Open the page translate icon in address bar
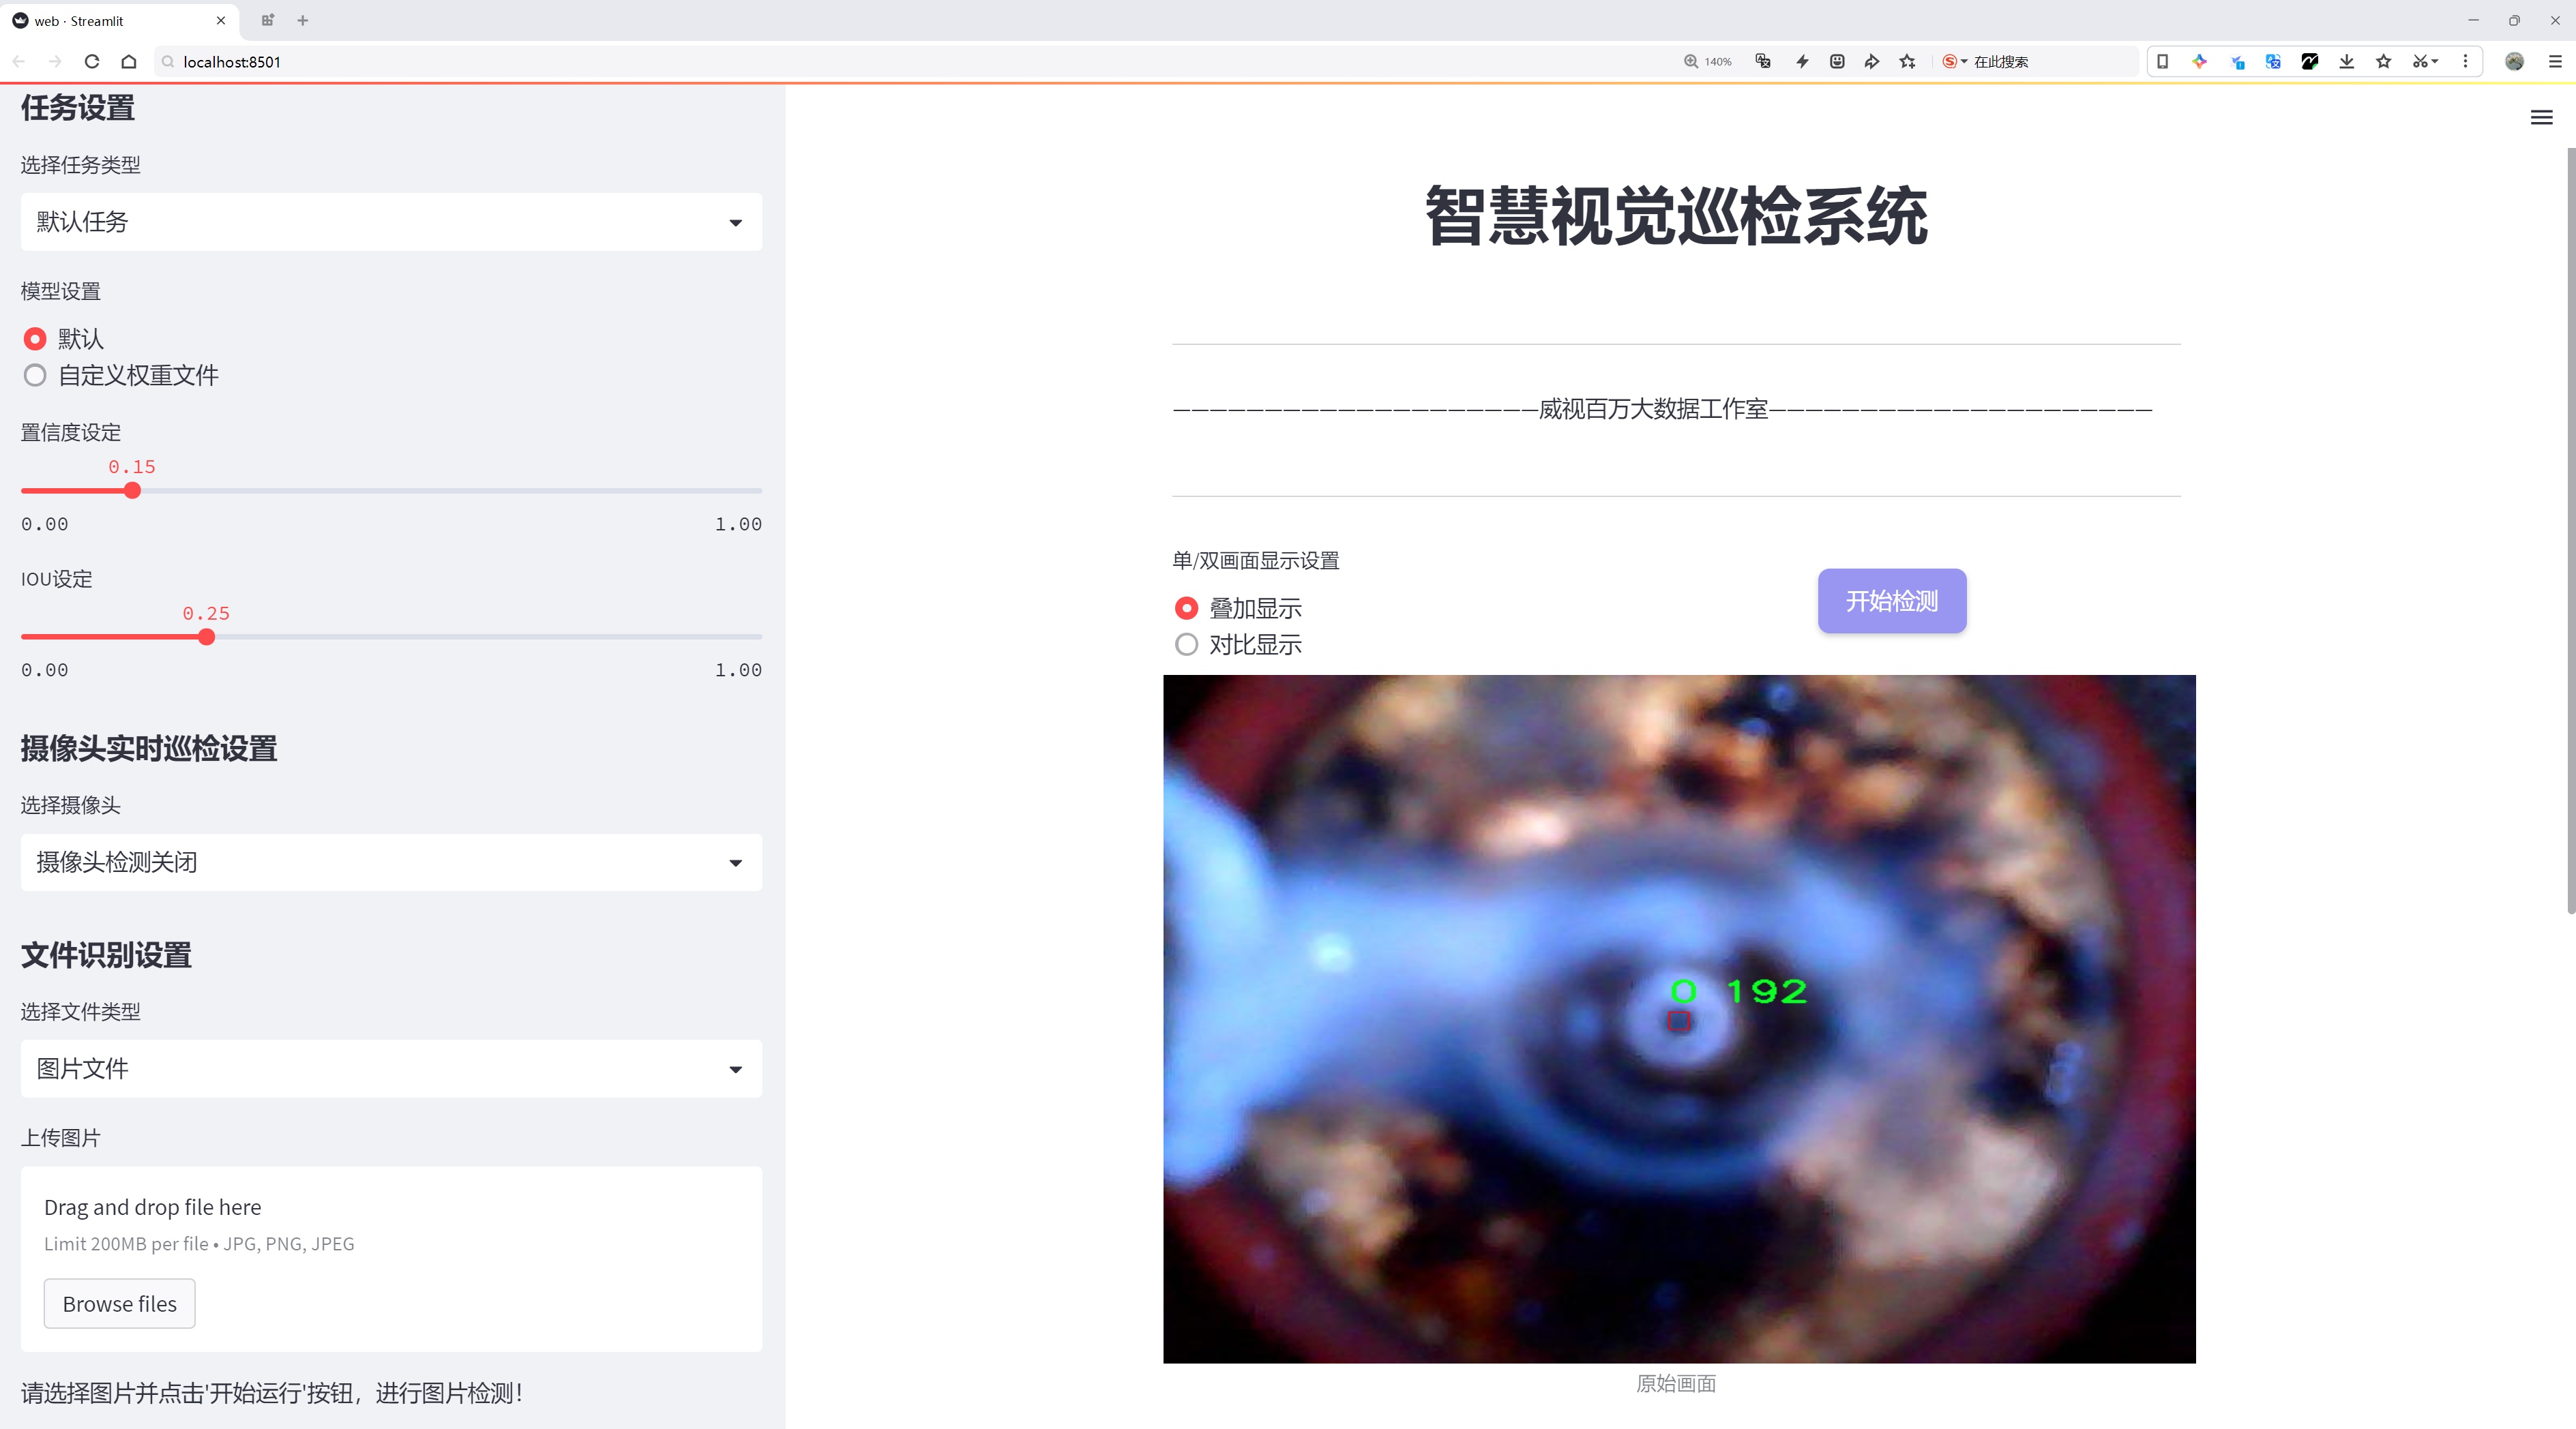Viewport: 2576px width, 1429px height. point(1763,61)
